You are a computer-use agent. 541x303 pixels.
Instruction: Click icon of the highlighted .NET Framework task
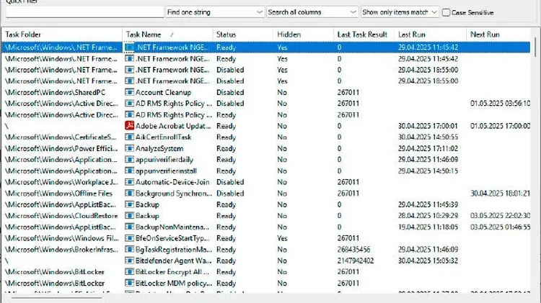click(x=129, y=48)
